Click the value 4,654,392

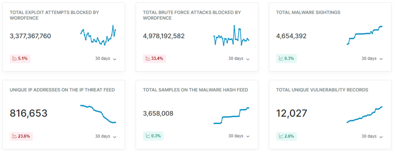(x=291, y=36)
